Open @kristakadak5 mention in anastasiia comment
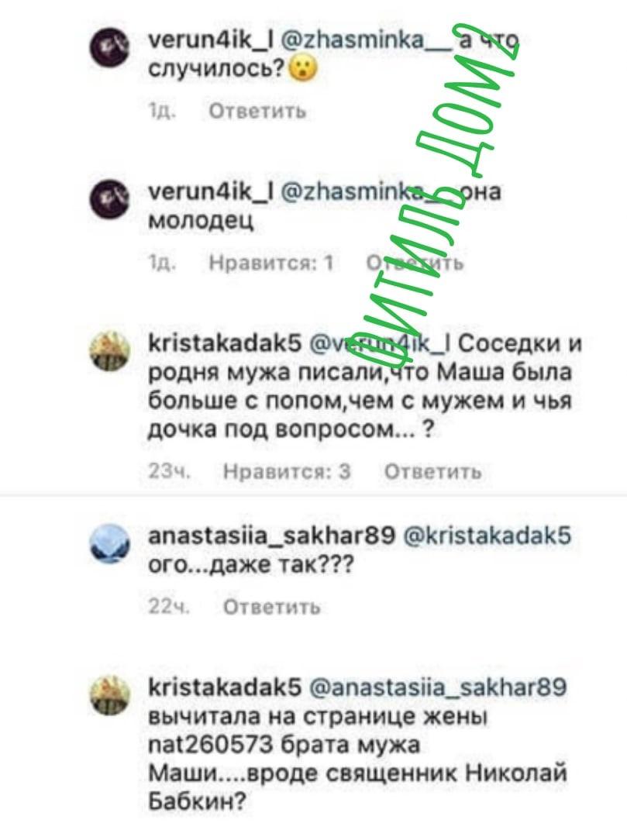The width and height of the screenshot is (627, 837). (487, 536)
